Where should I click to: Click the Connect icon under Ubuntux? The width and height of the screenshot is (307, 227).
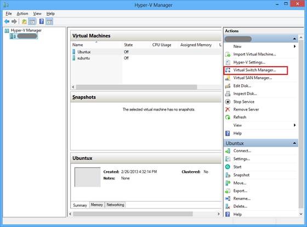click(228, 151)
